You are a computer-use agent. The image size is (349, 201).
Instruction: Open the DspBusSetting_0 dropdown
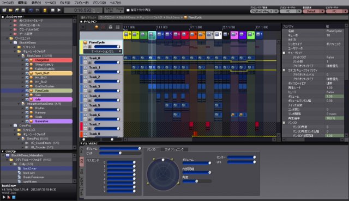(264, 11)
